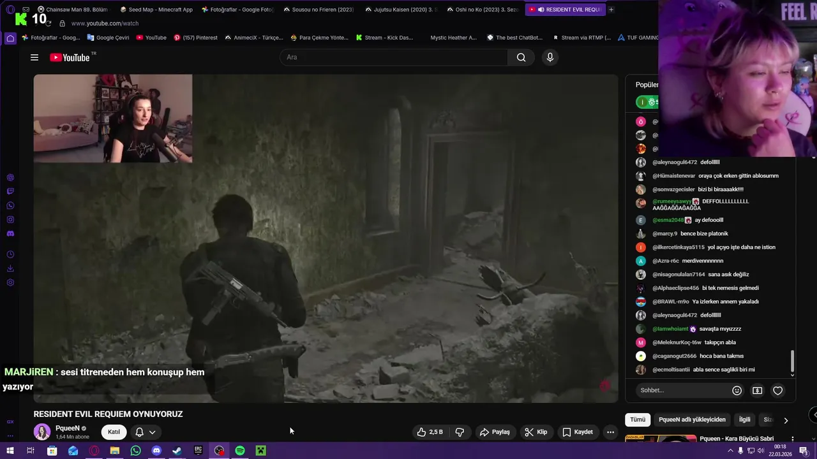Image resolution: width=817 pixels, height=459 pixels.
Task: Open a new browser tab with the plus
Action: pyautogui.click(x=611, y=10)
